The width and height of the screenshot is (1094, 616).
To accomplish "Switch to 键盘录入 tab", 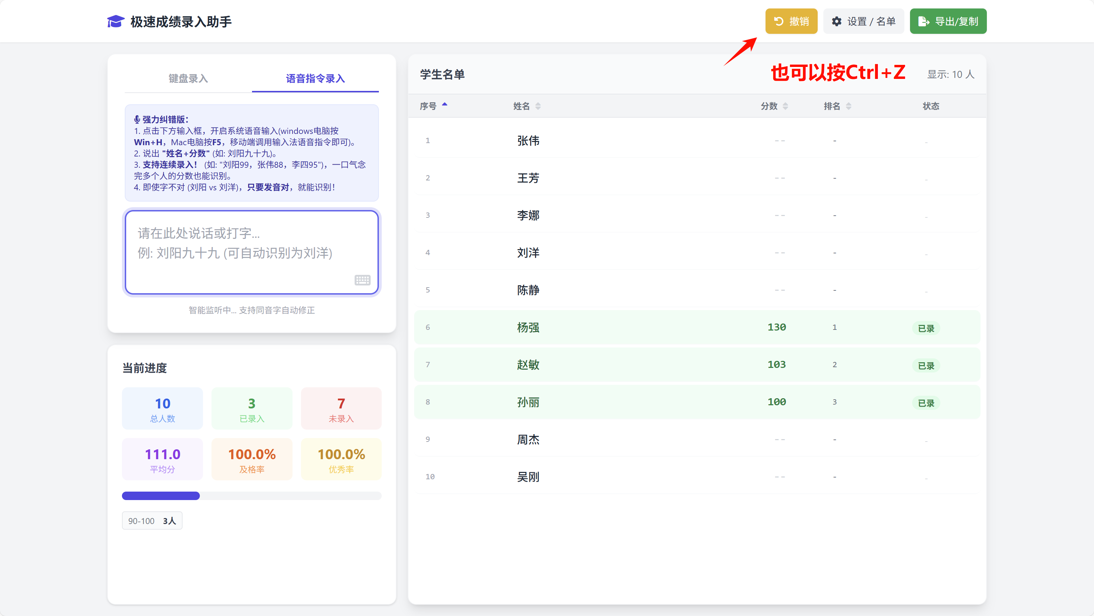I will (x=188, y=79).
